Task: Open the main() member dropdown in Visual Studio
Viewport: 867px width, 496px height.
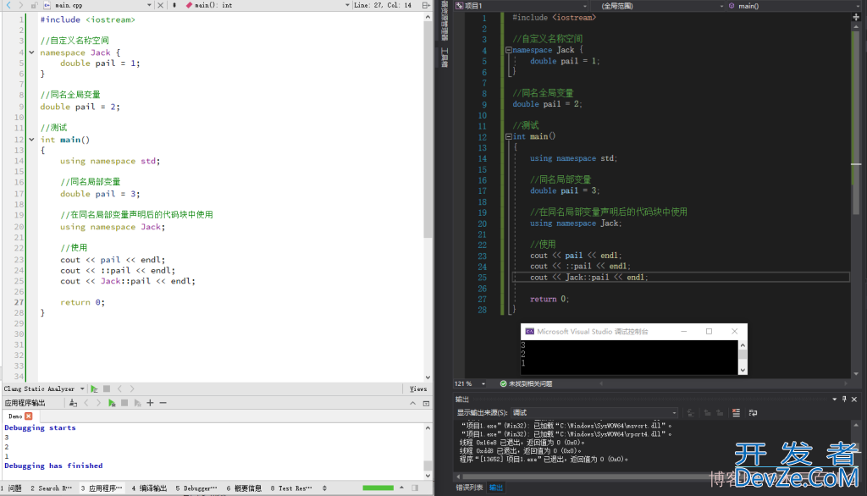Action: (x=794, y=6)
